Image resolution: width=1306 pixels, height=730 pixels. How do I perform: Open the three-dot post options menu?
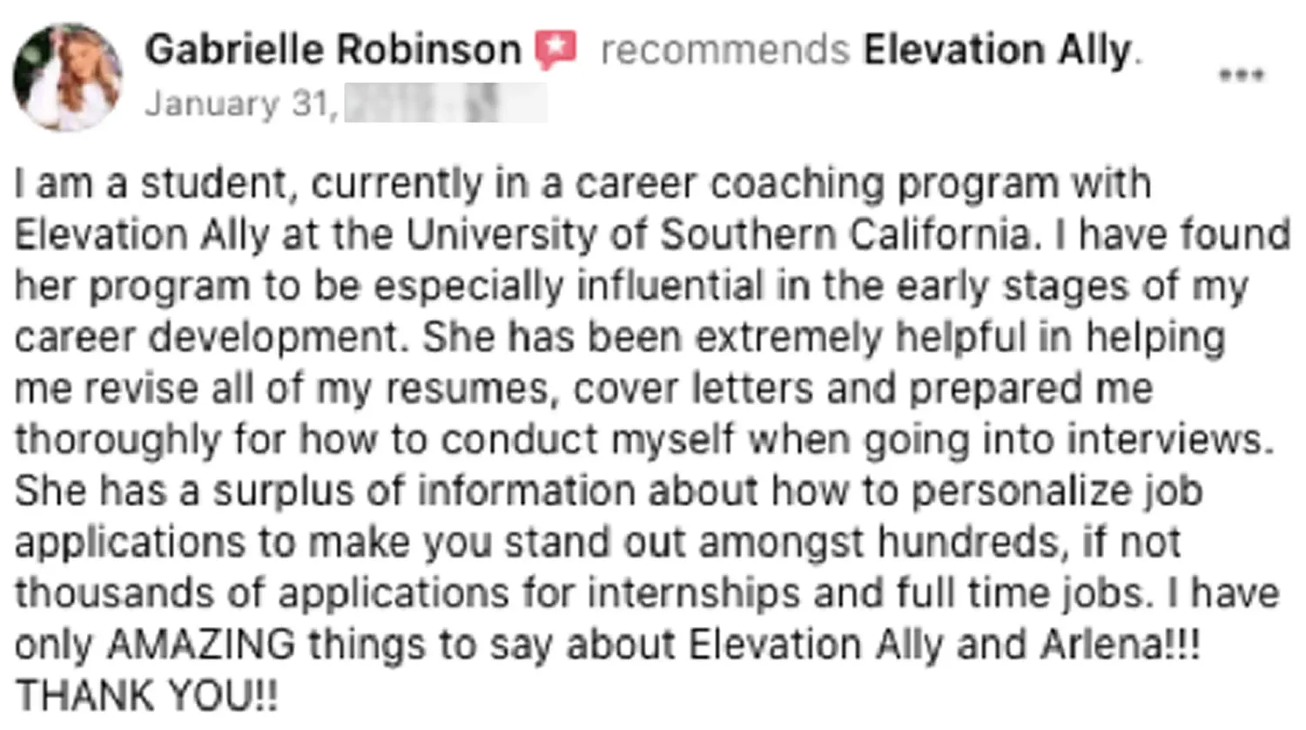pos(1241,75)
